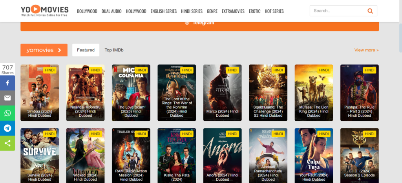Open RAM: Rapid Action Mission poster
This screenshot has width=402, height=183.
pyautogui.click(x=131, y=156)
